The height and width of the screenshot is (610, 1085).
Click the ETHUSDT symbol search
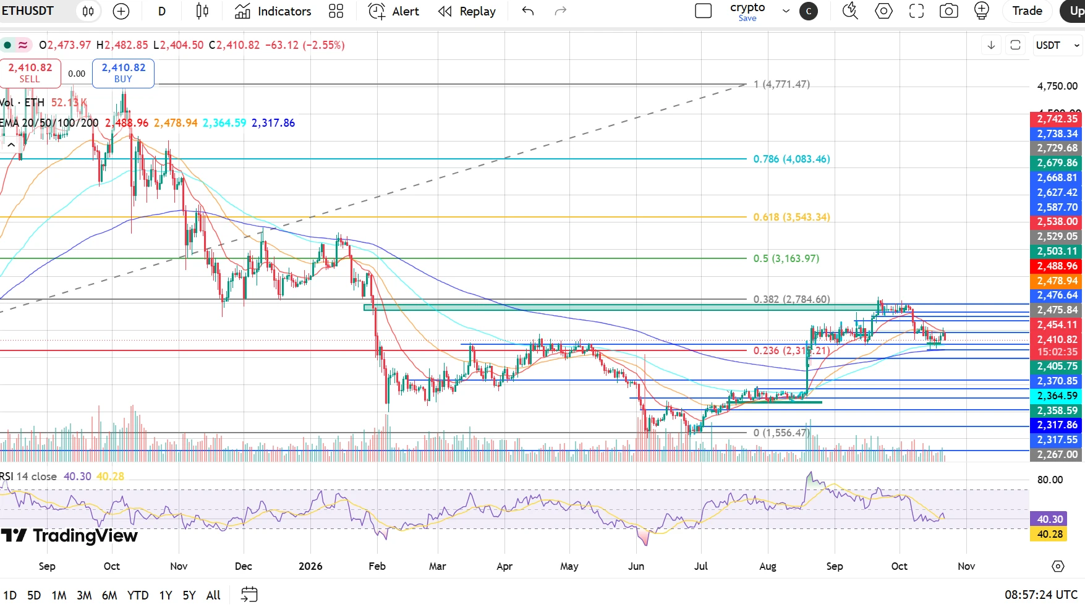(x=28, y=11)
